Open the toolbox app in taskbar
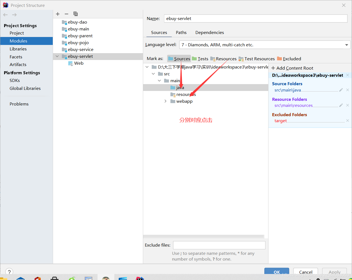Screen dimensions: 352x280 (x=54, y=278)
